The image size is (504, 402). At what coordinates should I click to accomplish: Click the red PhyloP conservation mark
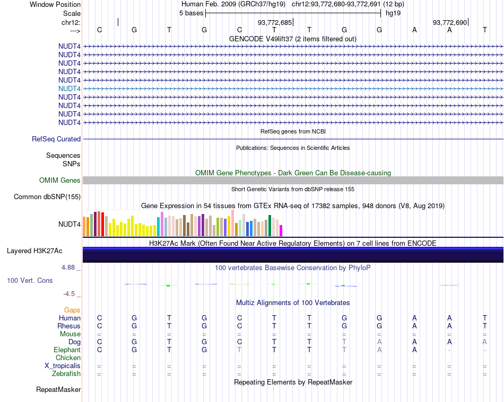449,285
